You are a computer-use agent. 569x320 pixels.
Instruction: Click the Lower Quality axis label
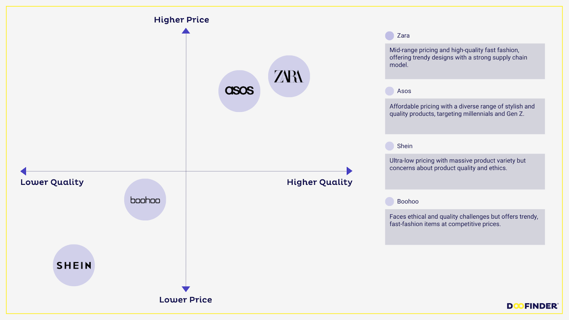[x=52, y=182]
